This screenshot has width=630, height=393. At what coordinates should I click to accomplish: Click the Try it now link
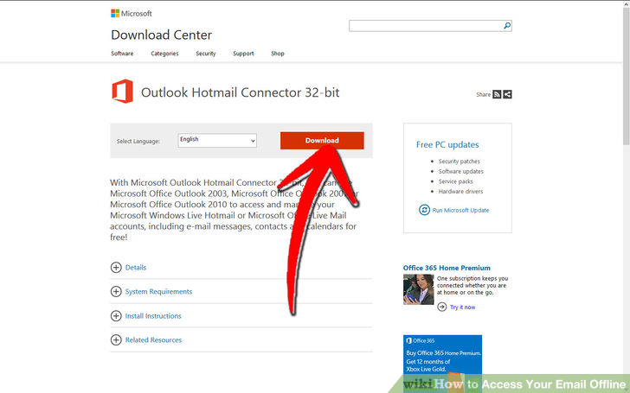[462, 307]
